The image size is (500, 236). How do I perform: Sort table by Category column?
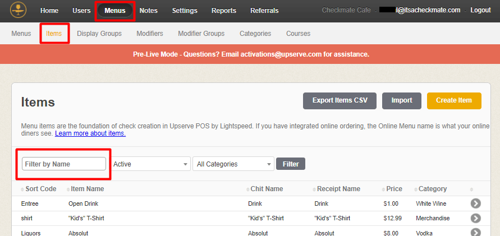pyautogui.click(x=431, y=189)
